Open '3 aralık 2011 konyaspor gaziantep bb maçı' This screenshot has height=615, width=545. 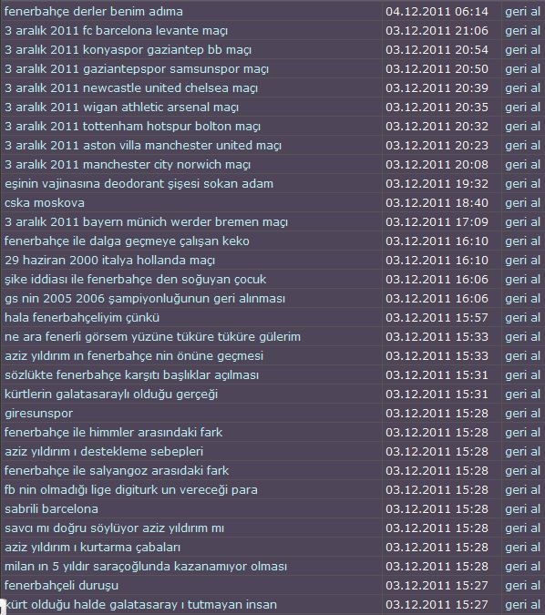(x=128, y=50)
